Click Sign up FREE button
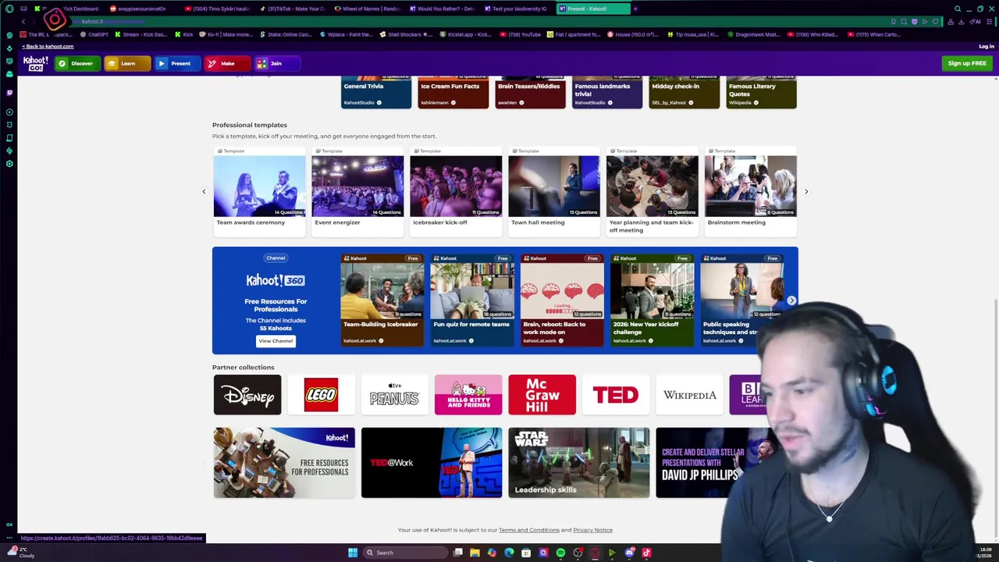This screenshot has width=999, height=562. click(967, 63)
